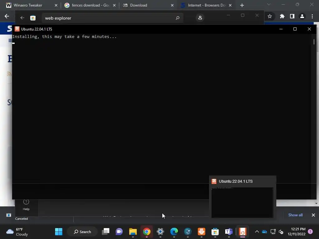The image size is (319, 239).
Task: Maximize the Ubuntu terminal window
Action: point(295,29)
